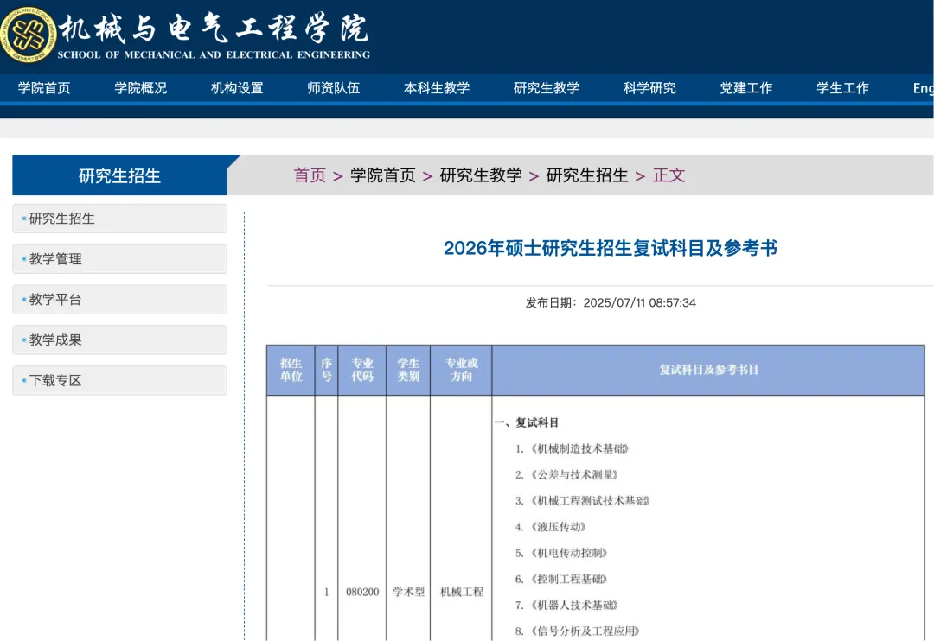Click list entry 《机电传动控制》
Viewport: 934px width, 641px height.
[x=568, y=554]
